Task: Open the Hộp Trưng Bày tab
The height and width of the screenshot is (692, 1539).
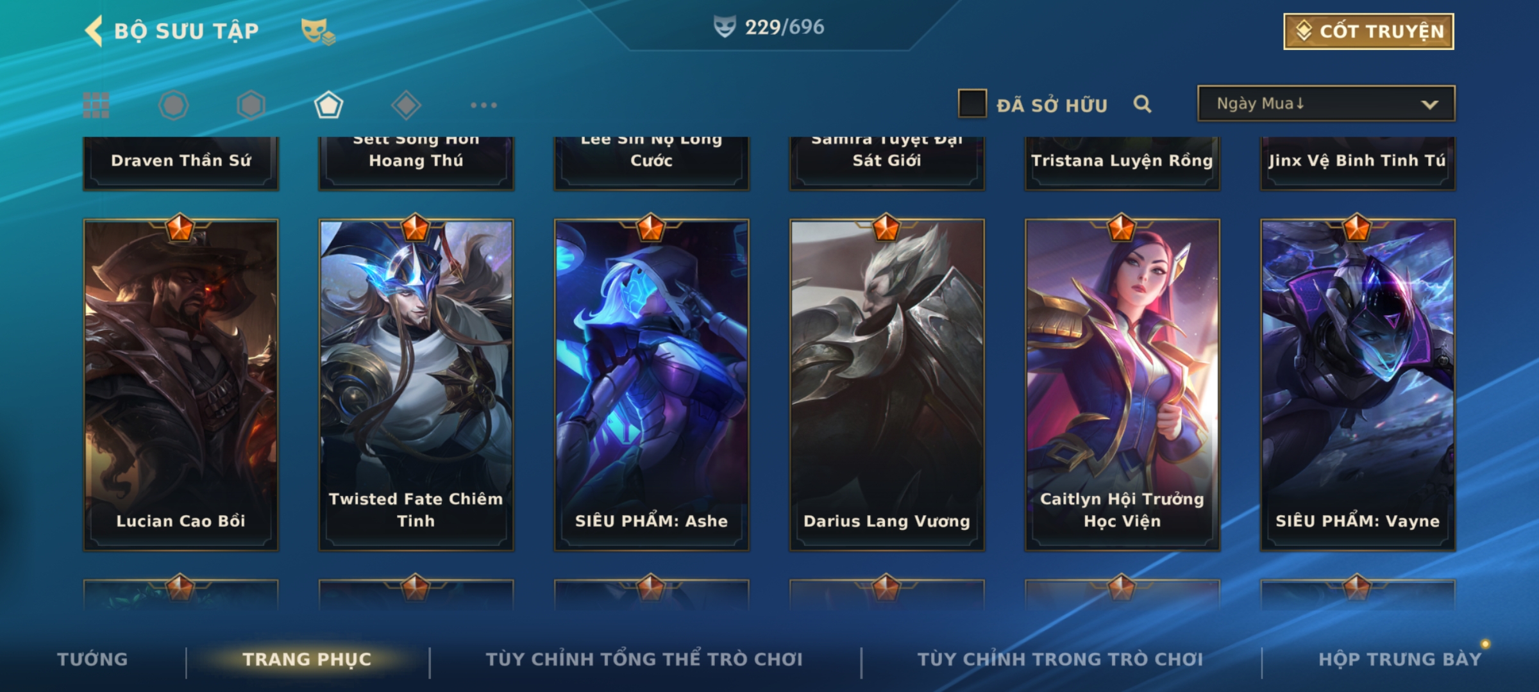Action: coord(1400,659)
